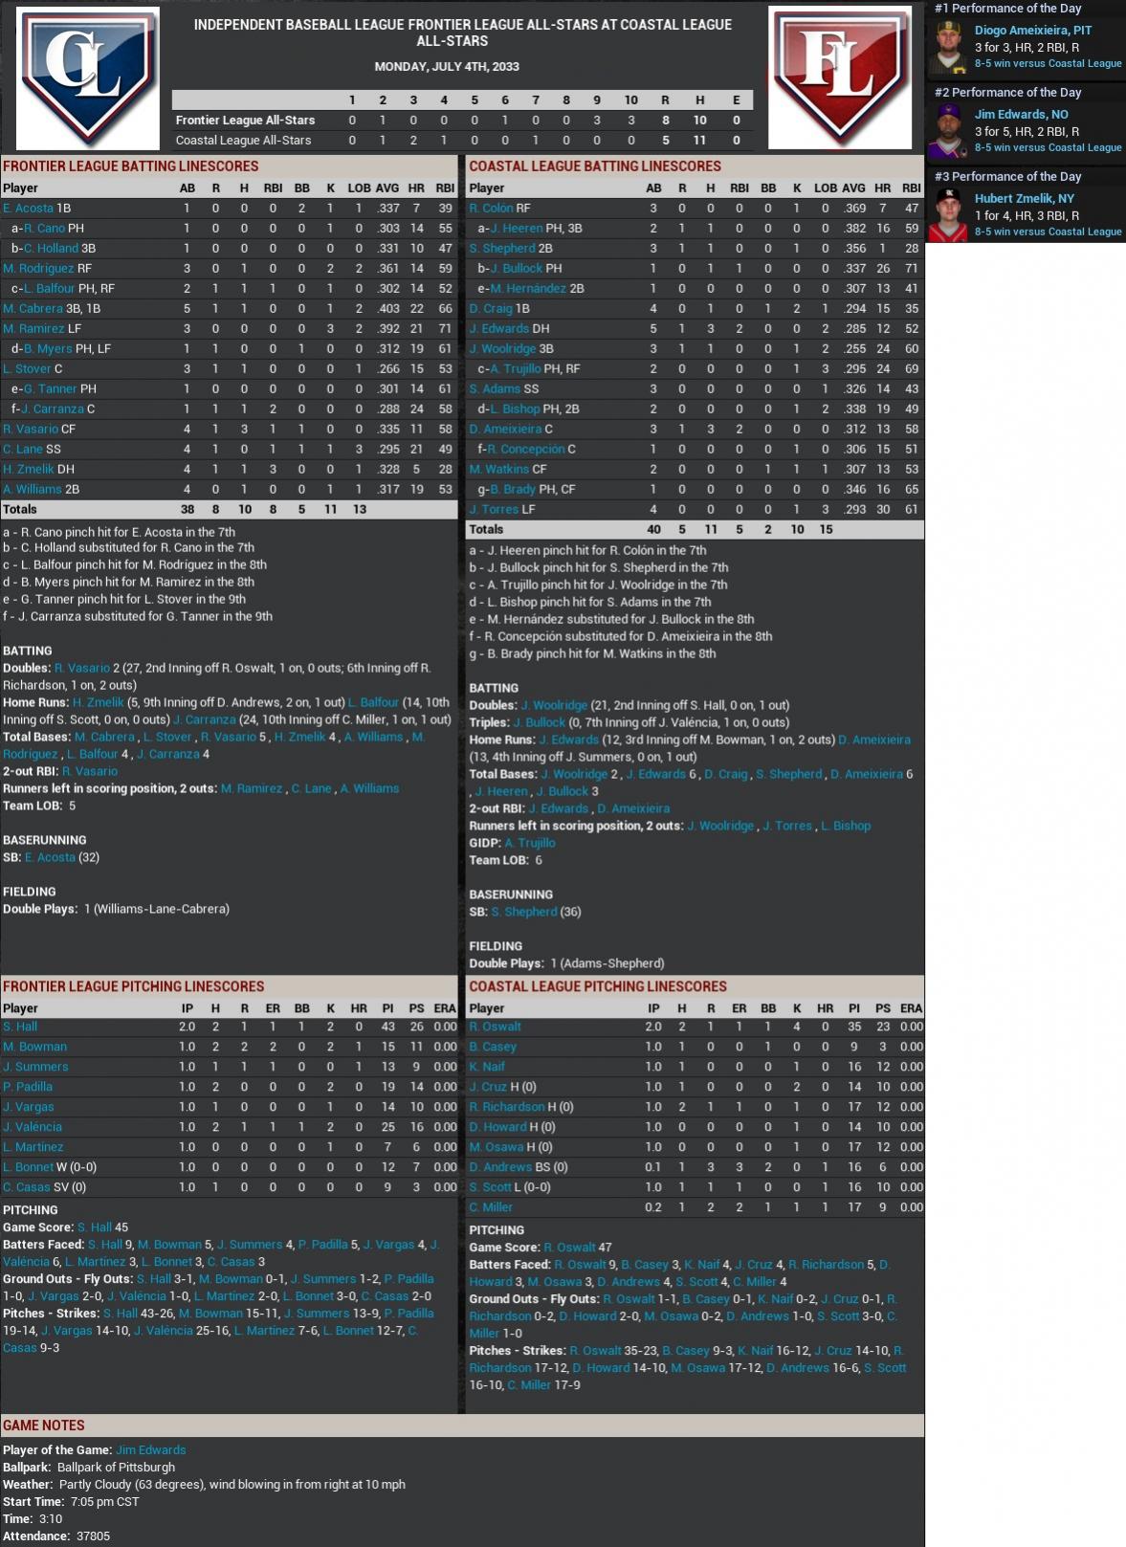Open Jim Edwards, NO performance link

[1021, 114]
